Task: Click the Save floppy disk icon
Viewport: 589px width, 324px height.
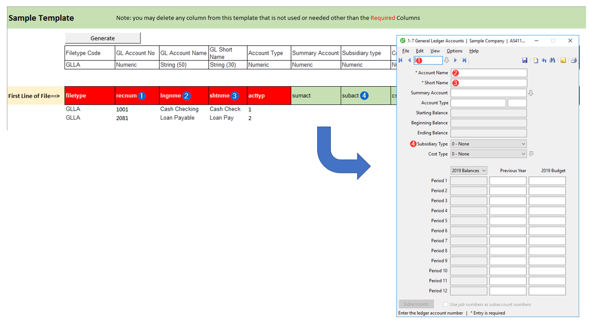Action: [524, 61]
